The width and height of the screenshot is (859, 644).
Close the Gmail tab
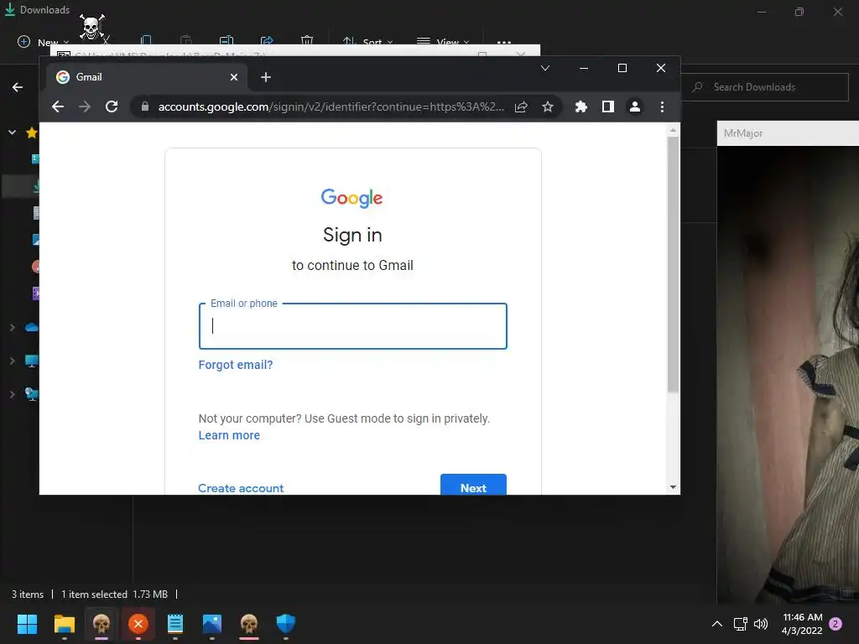[x=234, y=77]
